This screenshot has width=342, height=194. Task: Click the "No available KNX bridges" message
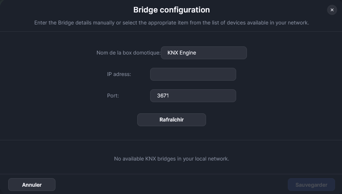pyautogui.click(x=171, y=159)
